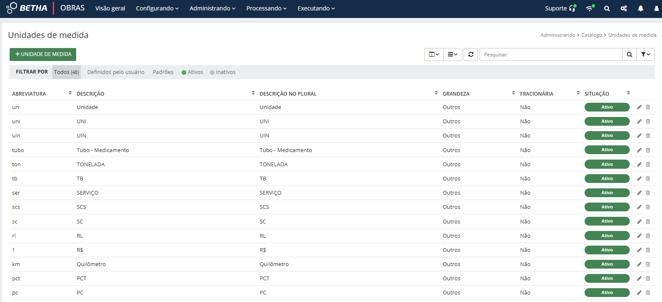Click the Betha logo
Screen dimensions: 662x302
27,8
